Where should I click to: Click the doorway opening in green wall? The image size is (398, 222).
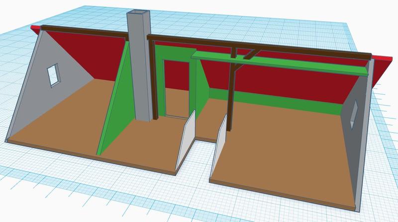coord(177,89)
